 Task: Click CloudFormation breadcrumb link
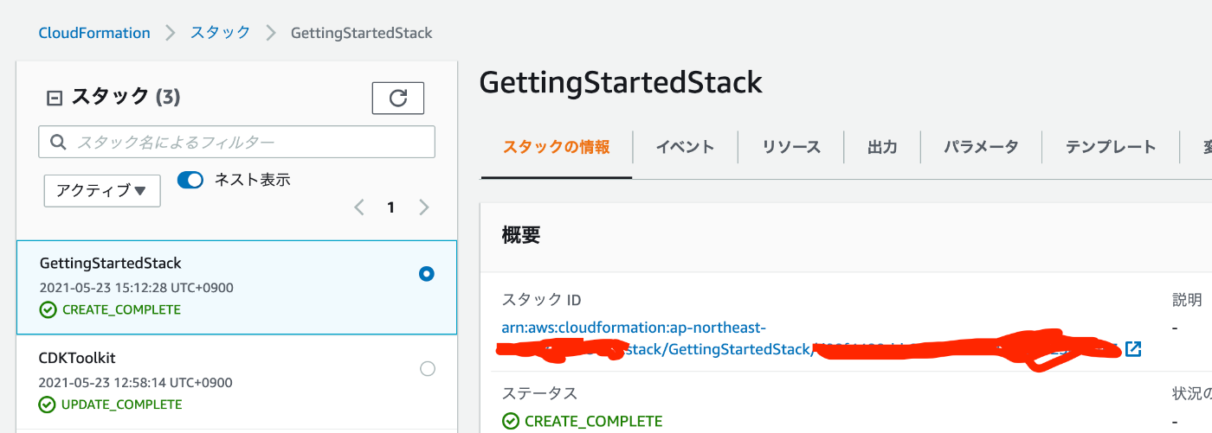pyautogui.click(x=94, y=33)
